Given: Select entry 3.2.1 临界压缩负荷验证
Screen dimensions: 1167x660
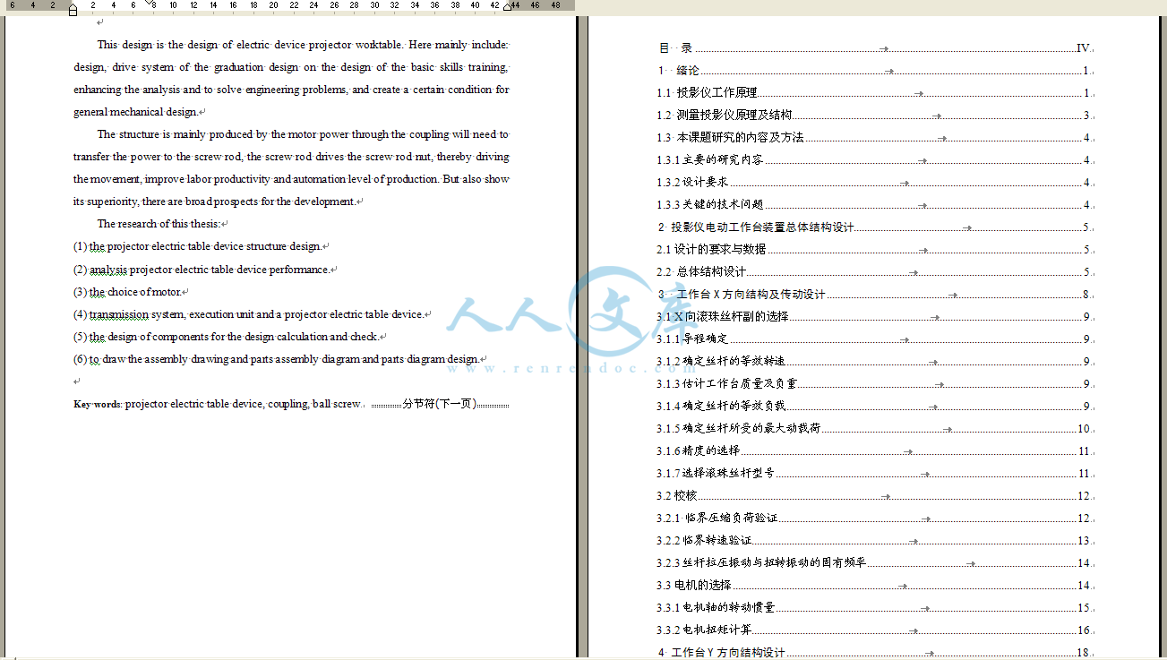Looking at the screenshot, I should point(875,519).
